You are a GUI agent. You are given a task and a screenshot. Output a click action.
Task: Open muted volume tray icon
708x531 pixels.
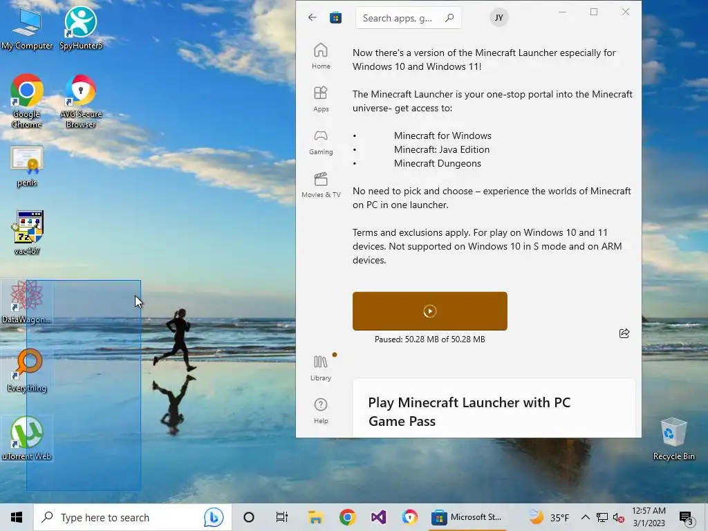(x=618, y=517)
